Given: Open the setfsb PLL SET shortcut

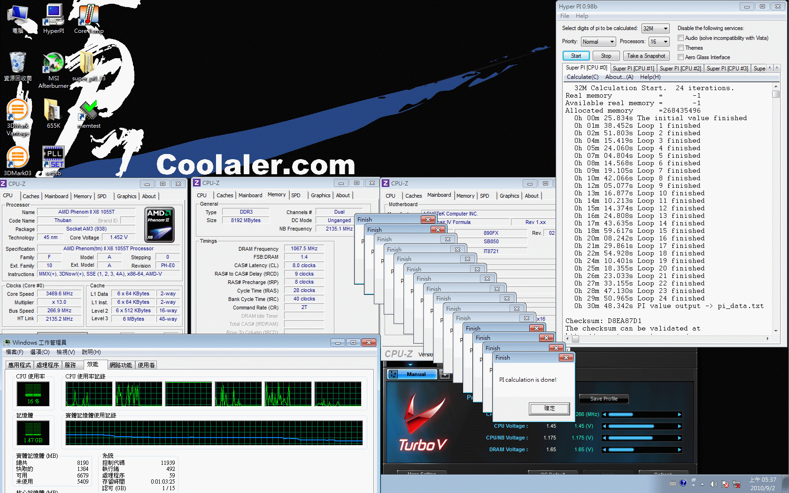Looking at the screenshot, I should pos(53,161).
